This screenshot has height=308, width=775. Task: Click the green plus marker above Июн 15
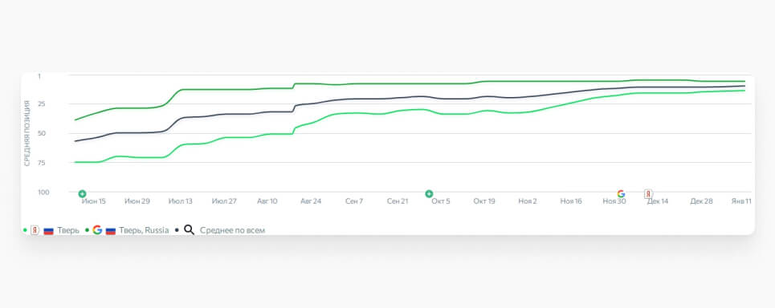point(83,193)
